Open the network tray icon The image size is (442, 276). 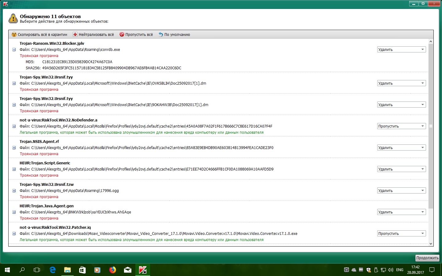click(383, 270)
